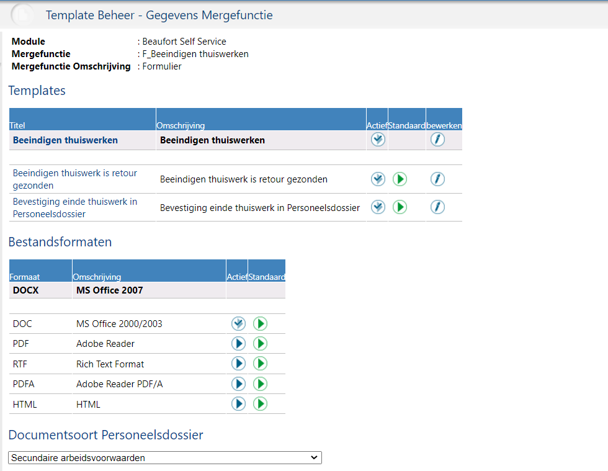Set PDFA format as Standaard
This screenshot has width=608, height=471.
[x=260, y=384]
